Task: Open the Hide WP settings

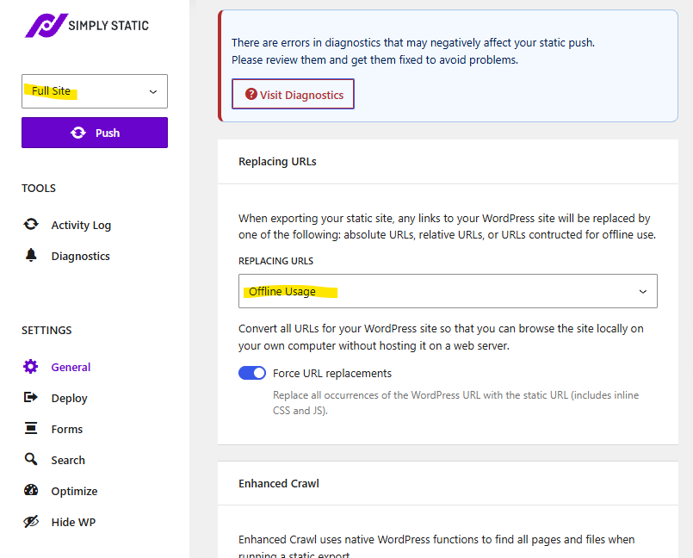Action: 73,522
